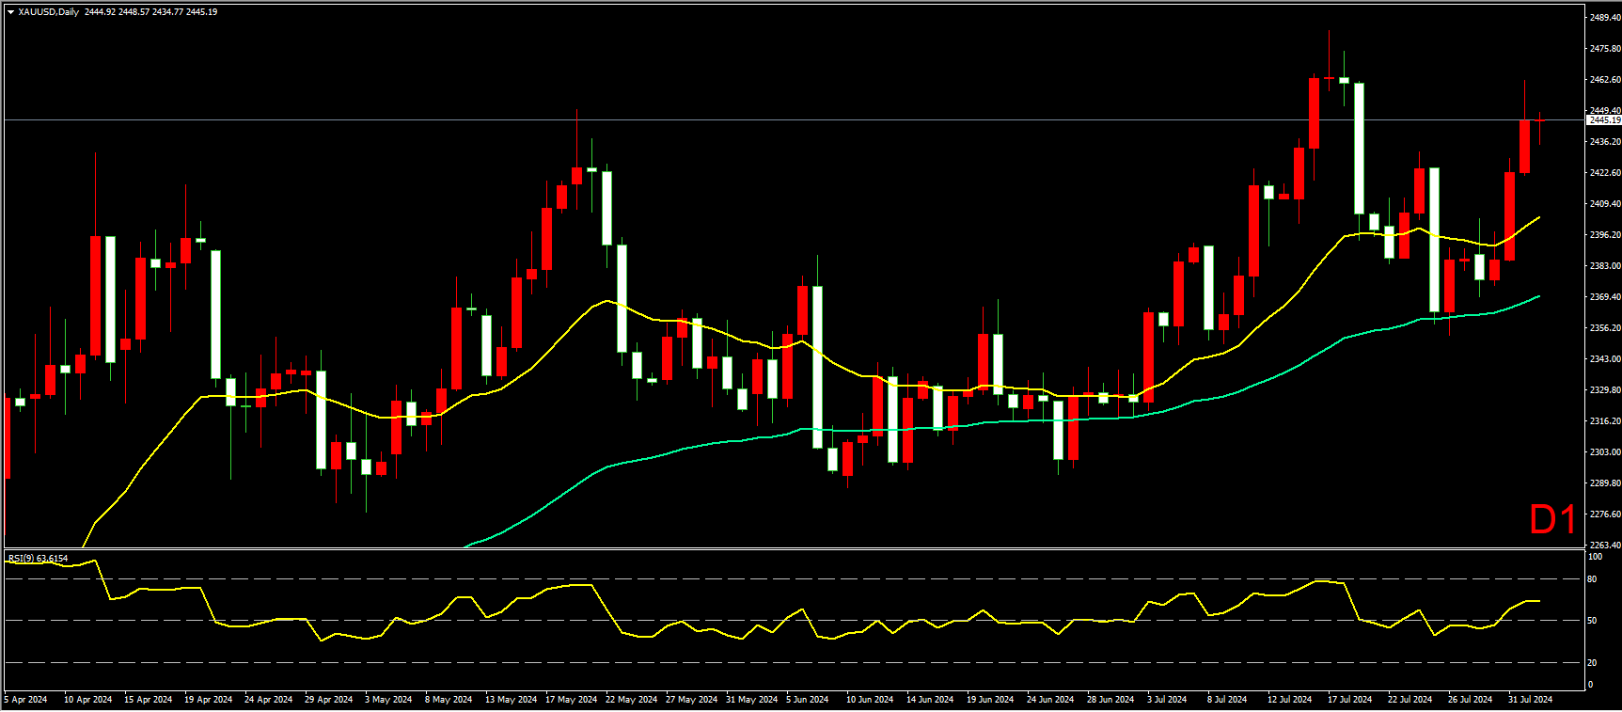Click price axis label 2436.20
Viewport: 1622px width, 712px height.
click(1605, 142)
